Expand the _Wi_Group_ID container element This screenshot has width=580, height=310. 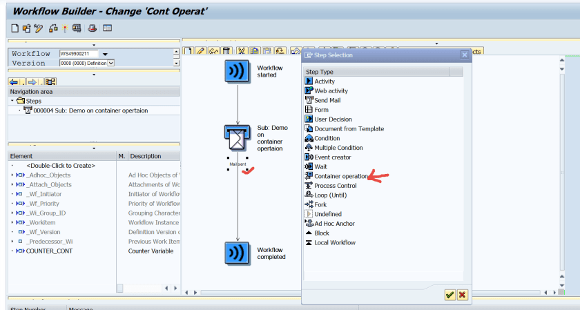12,213
